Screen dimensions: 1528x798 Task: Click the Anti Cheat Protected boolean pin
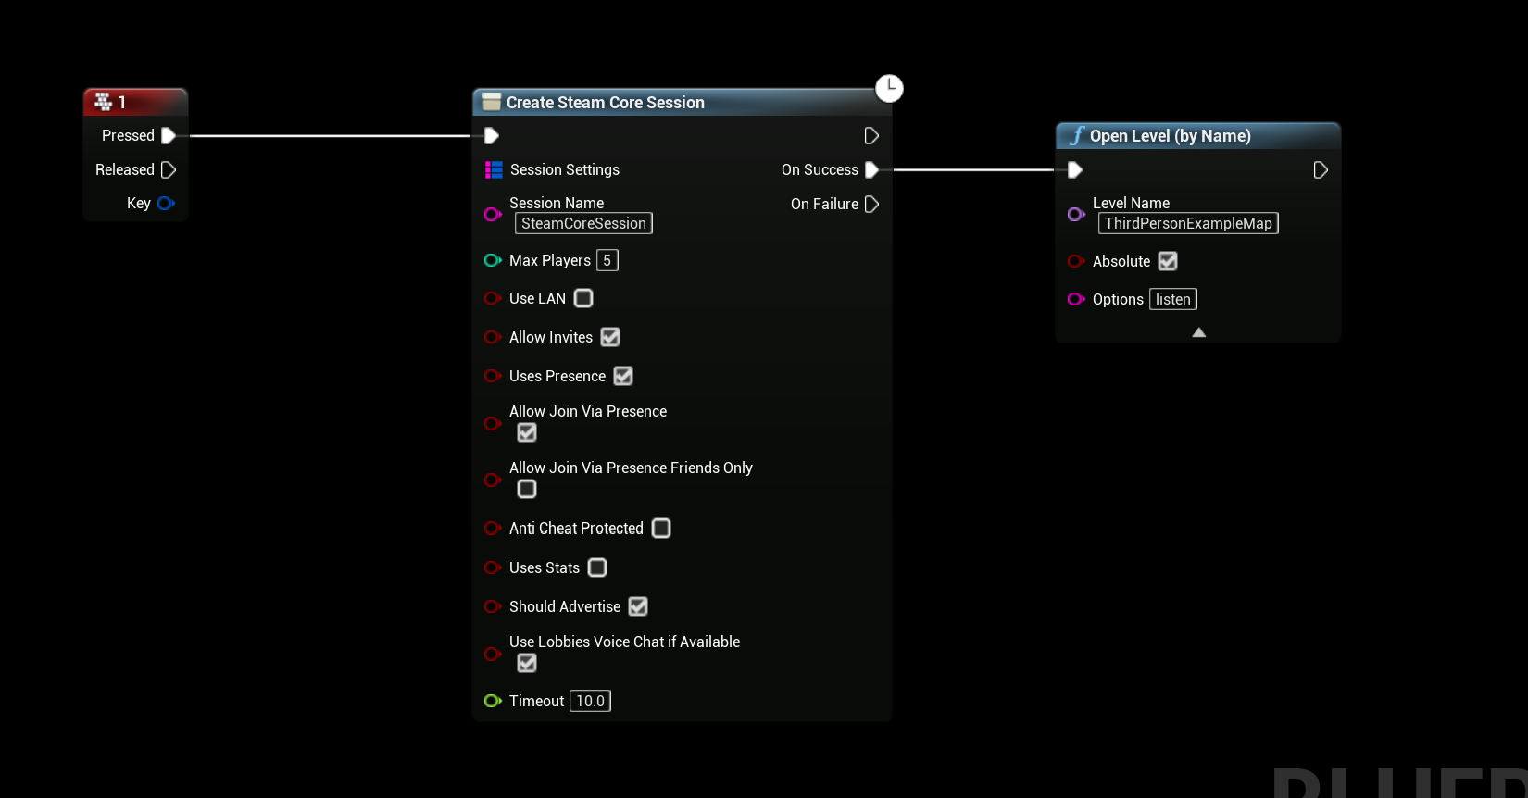click(493, 529)
